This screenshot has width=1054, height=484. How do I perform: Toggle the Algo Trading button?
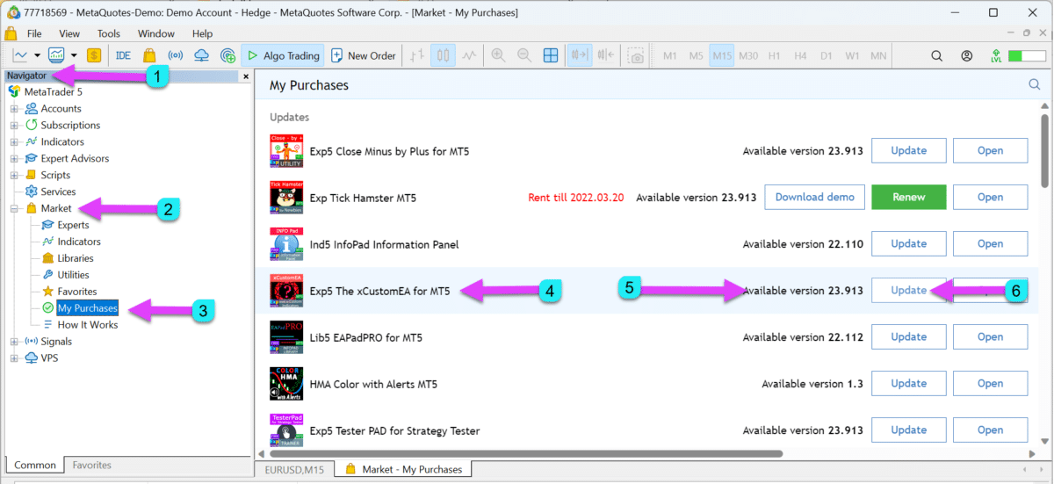[283, 55]
